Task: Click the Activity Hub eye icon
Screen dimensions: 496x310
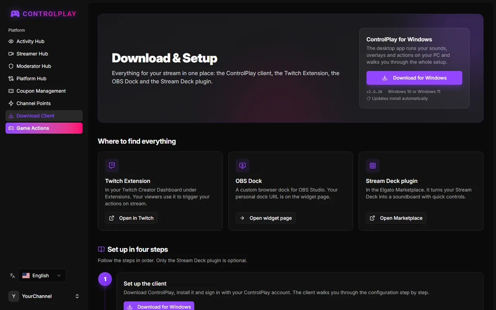Action: (11, 41)
